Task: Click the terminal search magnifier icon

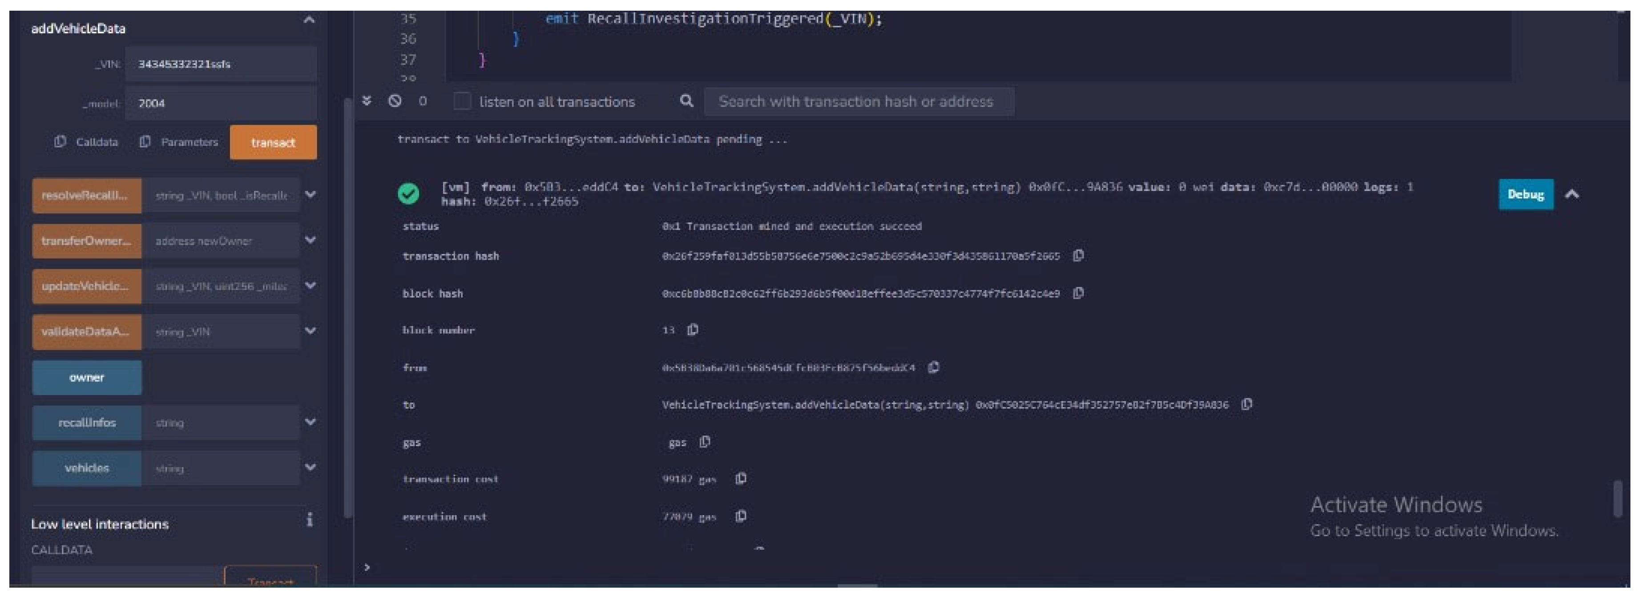Action: pos(686,101)
